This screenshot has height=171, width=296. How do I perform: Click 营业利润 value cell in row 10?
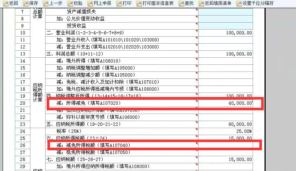[x=226, y=33]
